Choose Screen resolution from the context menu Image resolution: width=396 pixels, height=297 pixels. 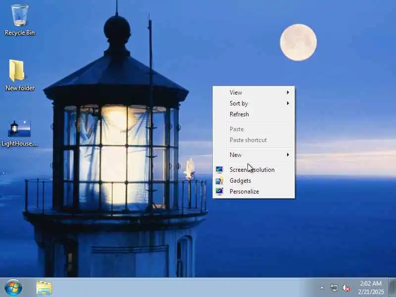(x=254, y=170)
